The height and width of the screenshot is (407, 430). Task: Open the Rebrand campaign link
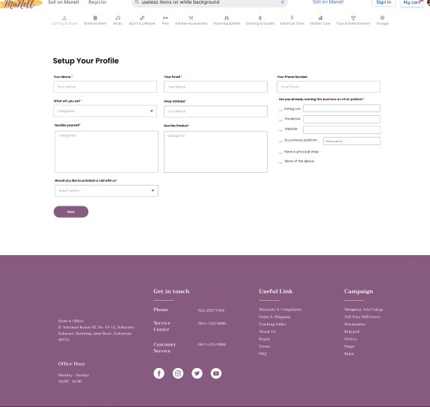tap(351, 331)
